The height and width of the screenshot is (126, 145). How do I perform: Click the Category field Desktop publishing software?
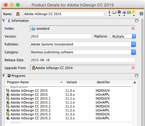tap(81, 52)
